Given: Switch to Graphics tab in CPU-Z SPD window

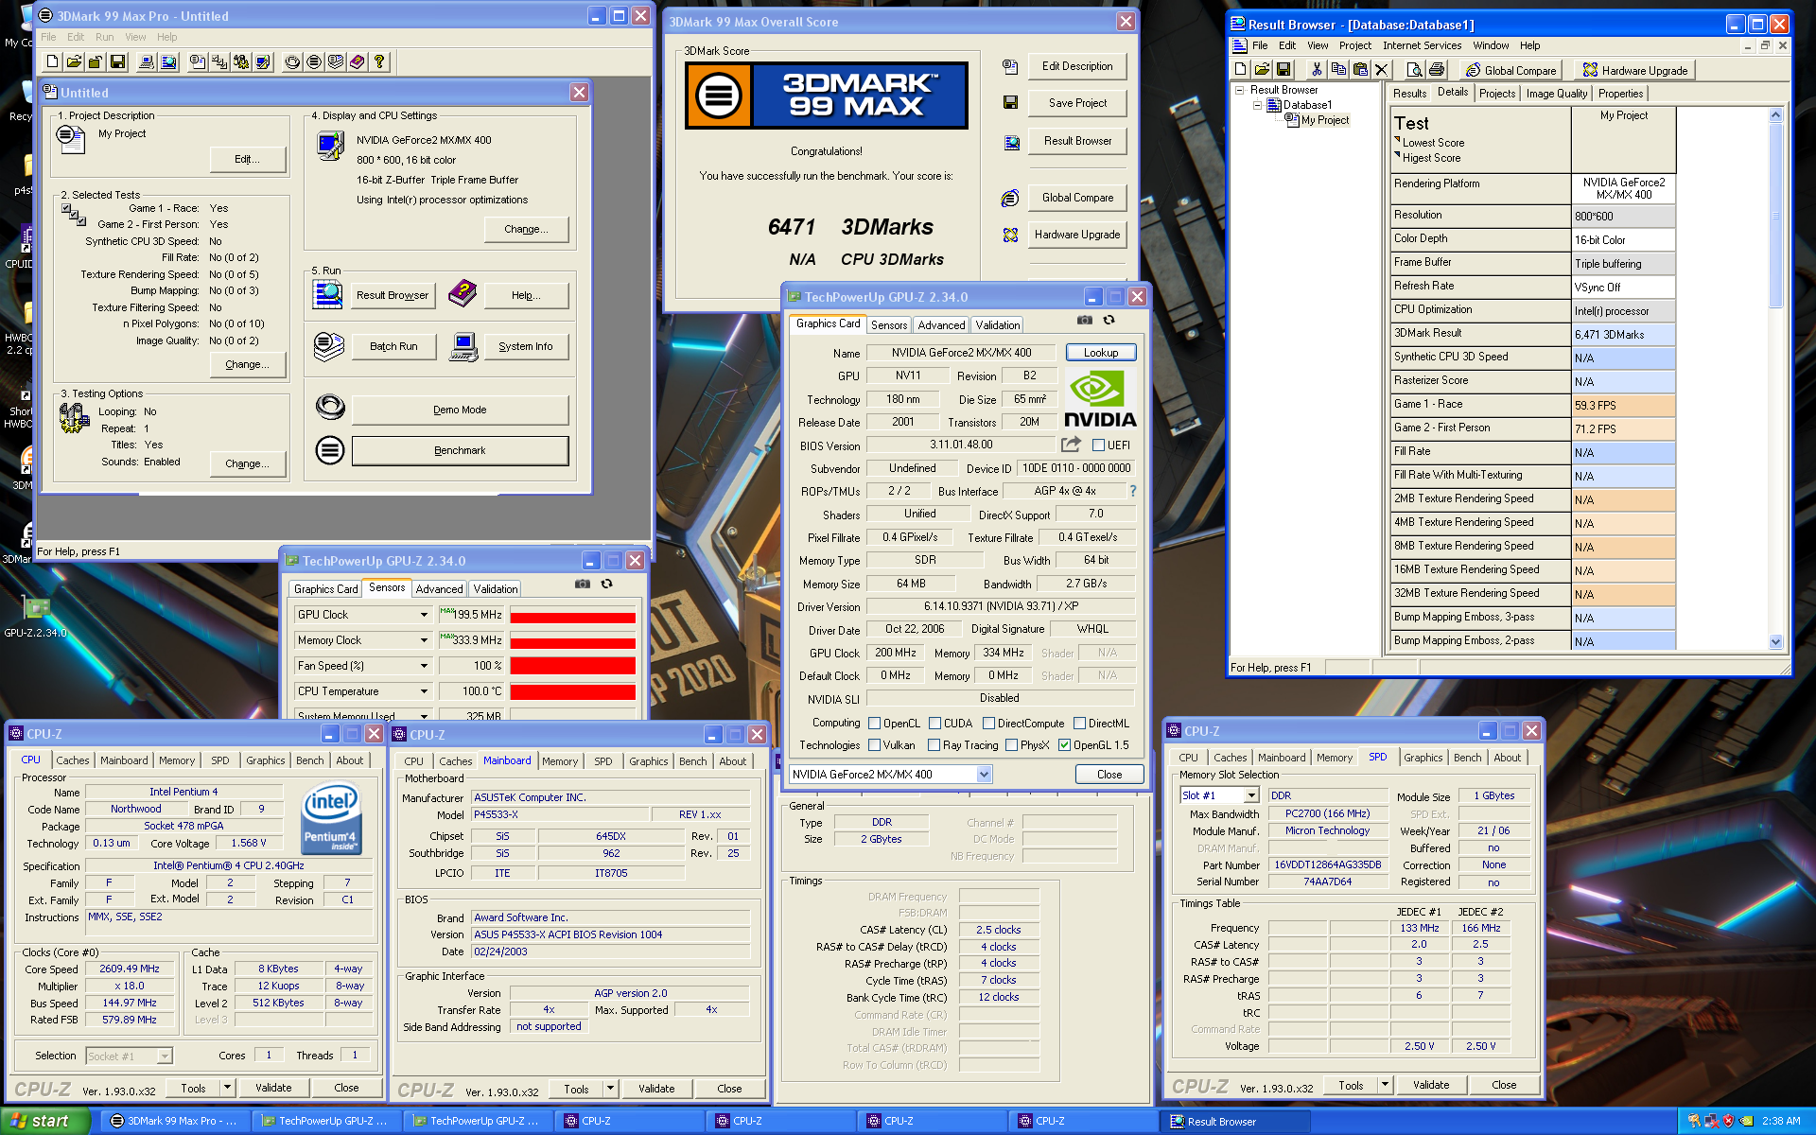Looking at the screenshot, I should (x=1423, y=758).
